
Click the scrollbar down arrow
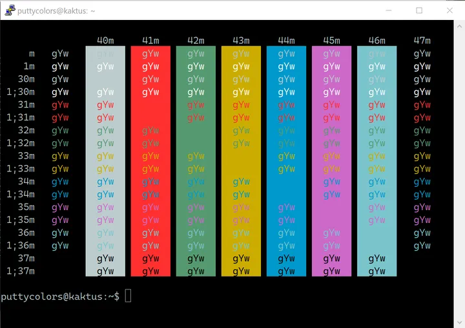(459, 322)
